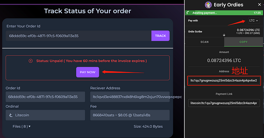Screen dimensions: 264x138
Task: Switch to the SCAN tab
Action: 204,42
